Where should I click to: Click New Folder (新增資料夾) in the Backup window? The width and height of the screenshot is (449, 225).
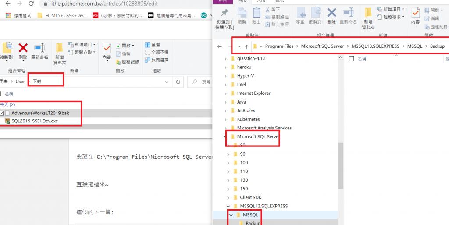(x=368, y=19)
